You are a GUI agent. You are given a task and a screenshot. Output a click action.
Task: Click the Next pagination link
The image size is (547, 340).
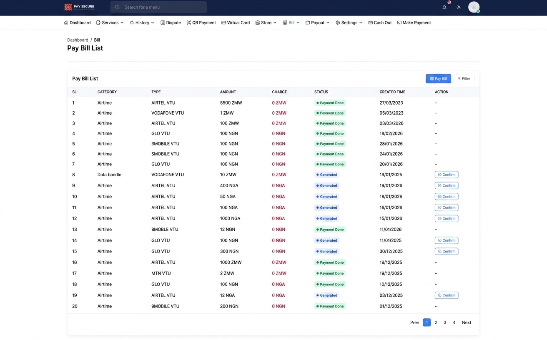(467, 322)
